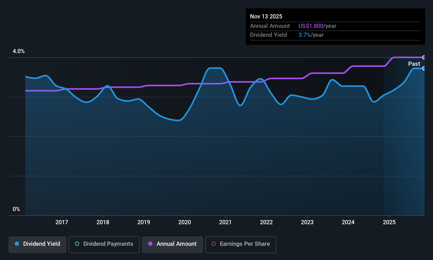Toggle the Annual Amount series
433x260 pixels.
pos(172,244)
